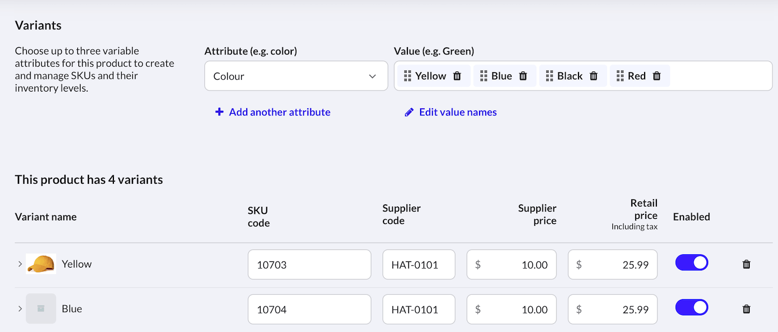Grab the drag handle on Black tag
The image size is (778, 332).
coord(550,76)
